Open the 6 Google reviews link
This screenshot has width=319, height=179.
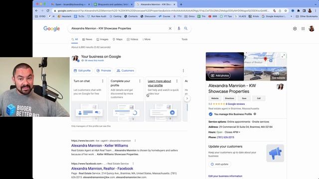235,104
